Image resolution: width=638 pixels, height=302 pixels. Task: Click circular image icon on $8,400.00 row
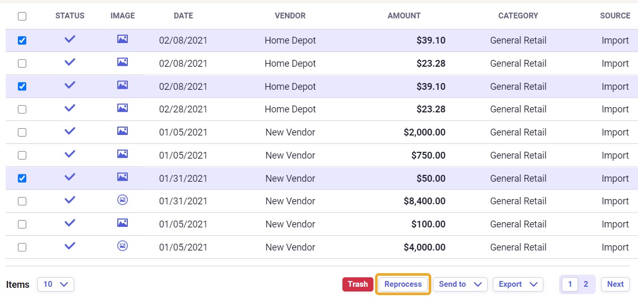(x=123, y=200)
